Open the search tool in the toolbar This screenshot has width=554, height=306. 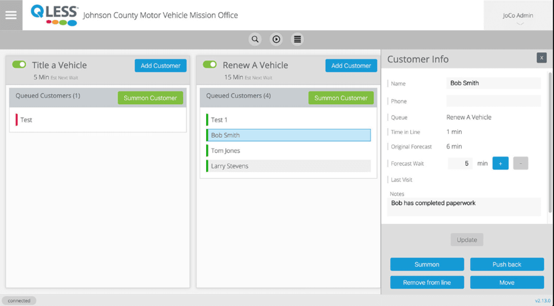pos(255,39)
